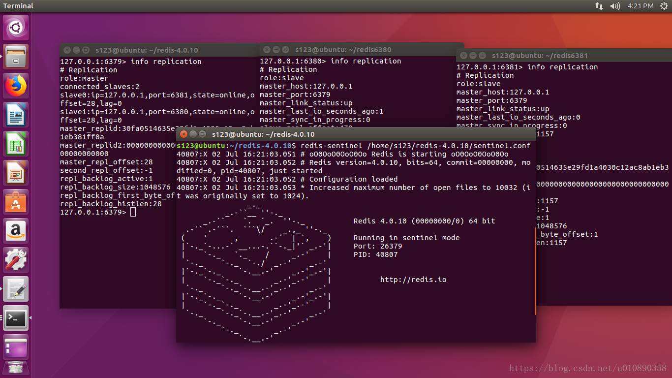Show the calendar via the 4:21 PM clock
The height and width of the screenshot is (378, 672).
point(641,6)
